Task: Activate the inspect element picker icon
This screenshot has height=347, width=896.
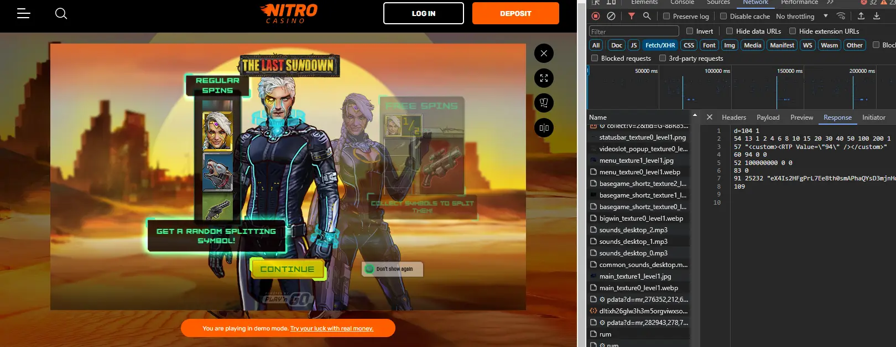Action: tap(596, 2)
